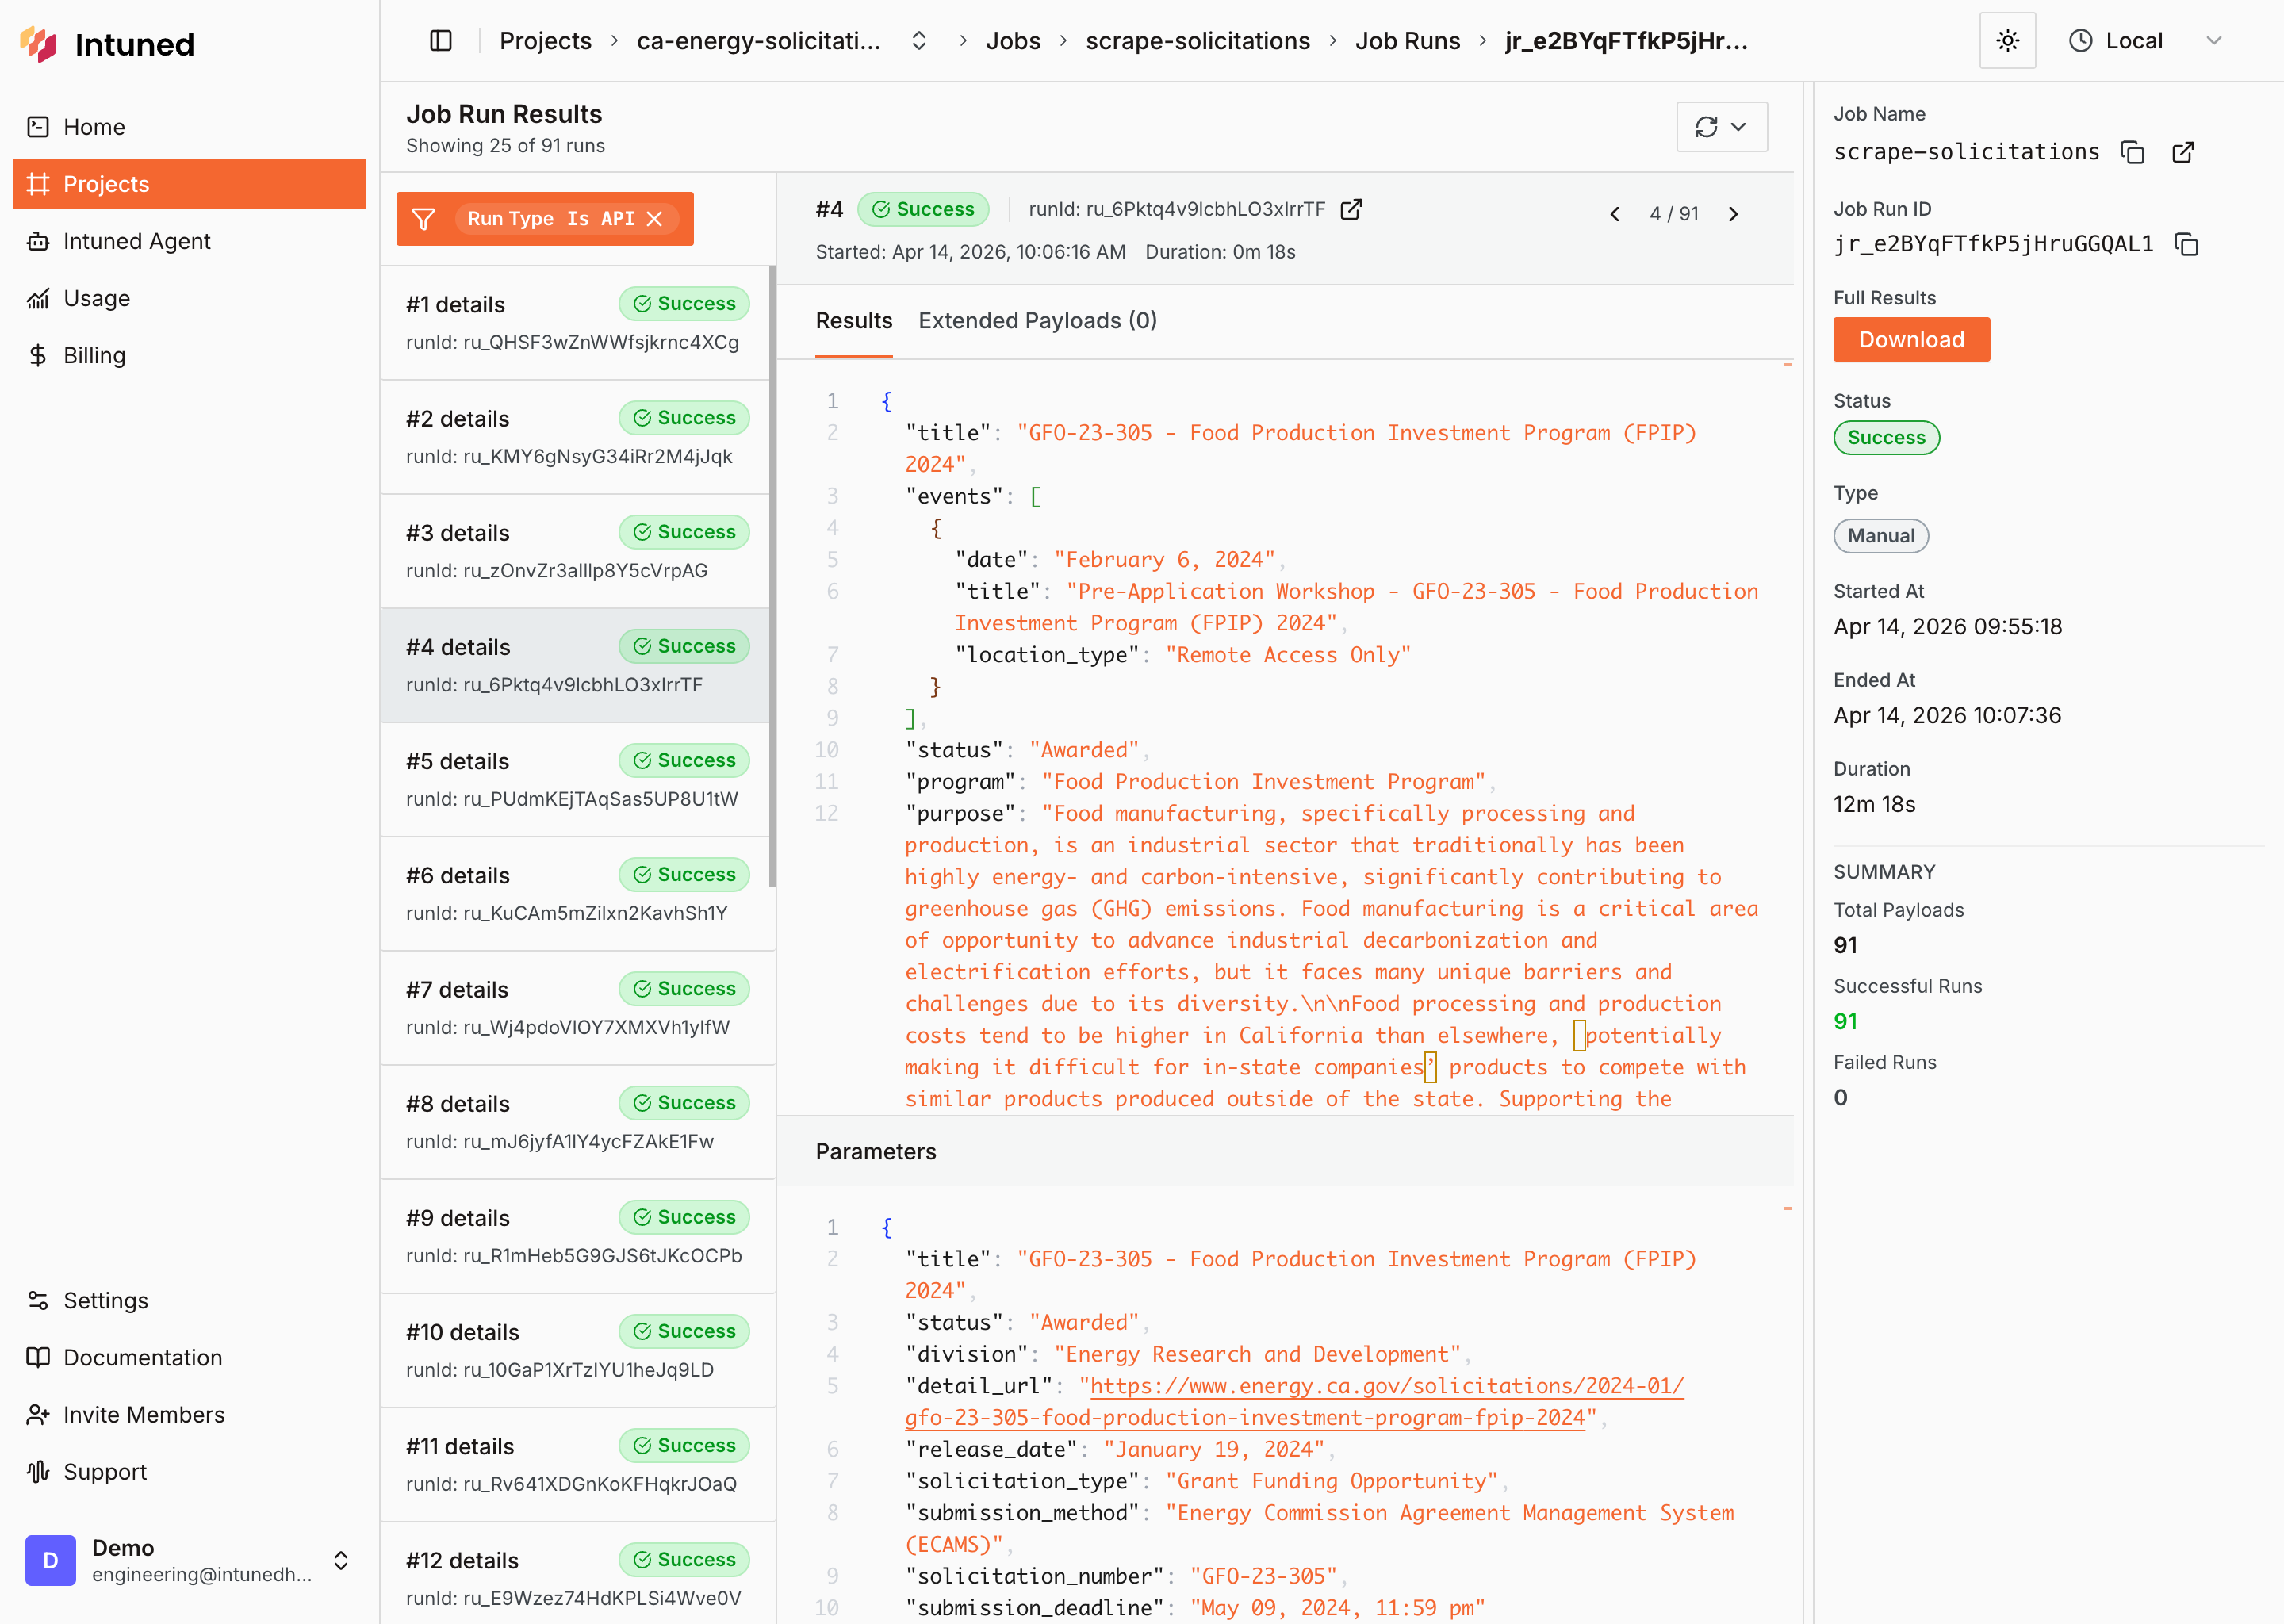The height and width of the screenshot is (1624, 2284).
Task: Toggle the color theme with sun icon
Action: pos(2007,40)
